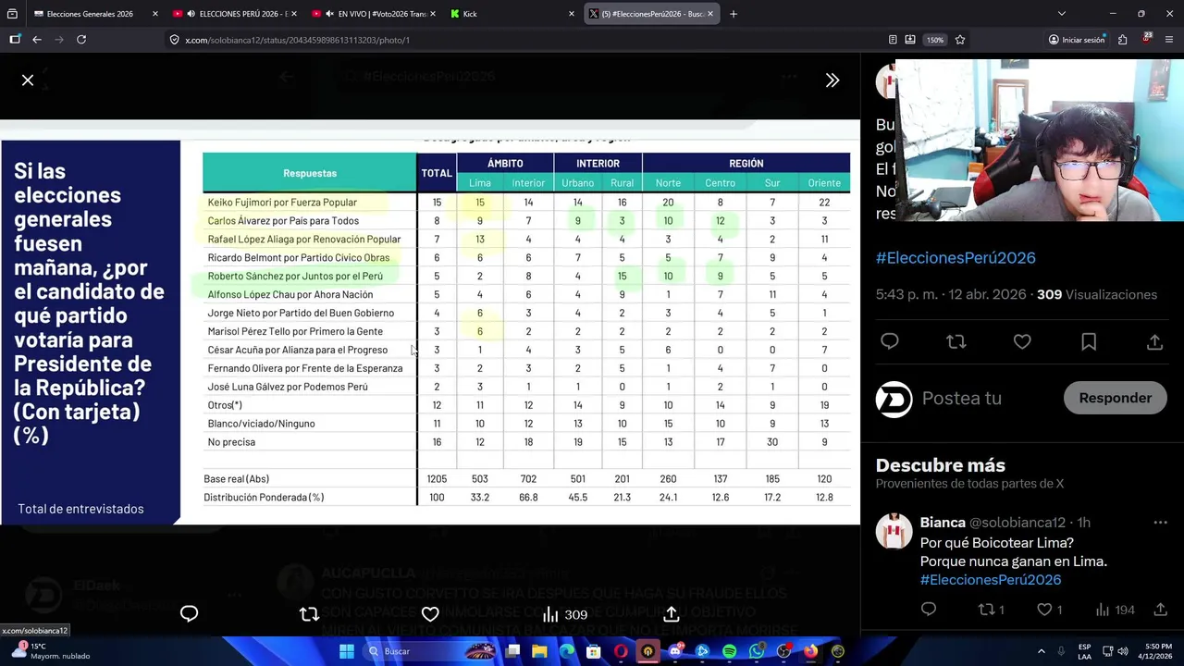Click Iniciar sesión account button

(1077, 40)
